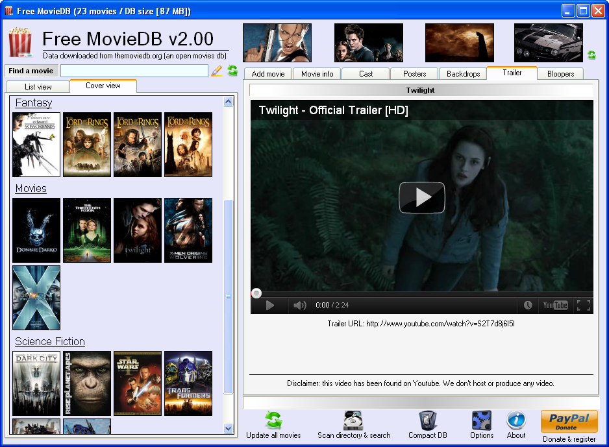Click the Donate & register label
Screen dimensions: 609x447
pos(569,439)
